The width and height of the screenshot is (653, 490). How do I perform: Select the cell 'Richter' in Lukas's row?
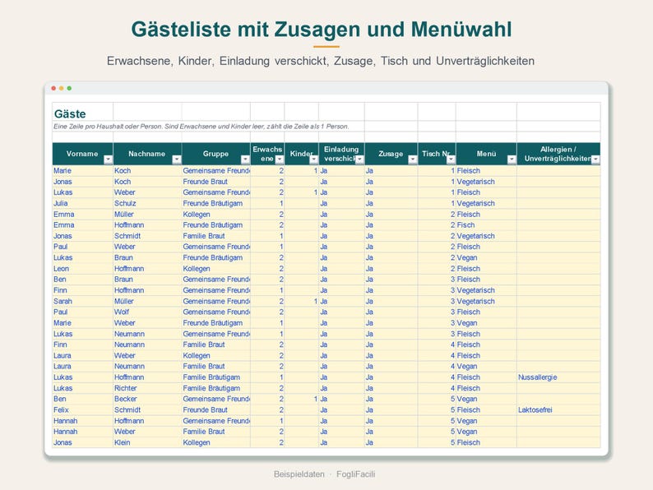[x=147, y=388]
